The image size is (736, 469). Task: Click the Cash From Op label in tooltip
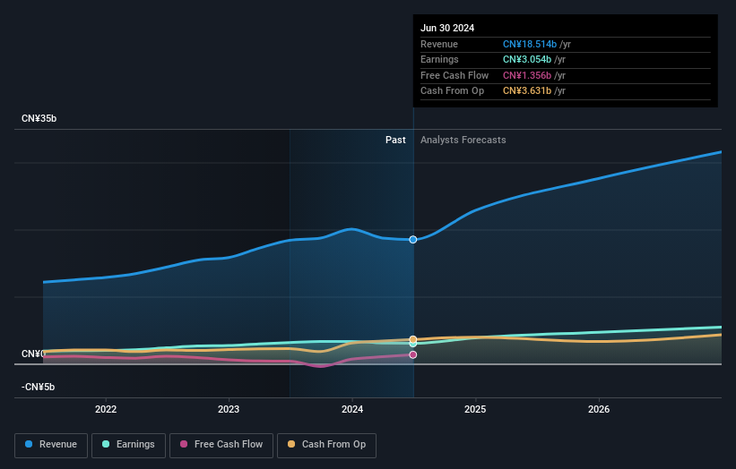452,91
